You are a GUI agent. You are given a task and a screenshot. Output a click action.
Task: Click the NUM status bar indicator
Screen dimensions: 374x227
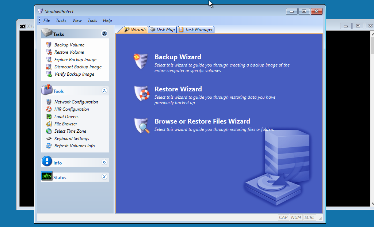(x=296, y=217)
